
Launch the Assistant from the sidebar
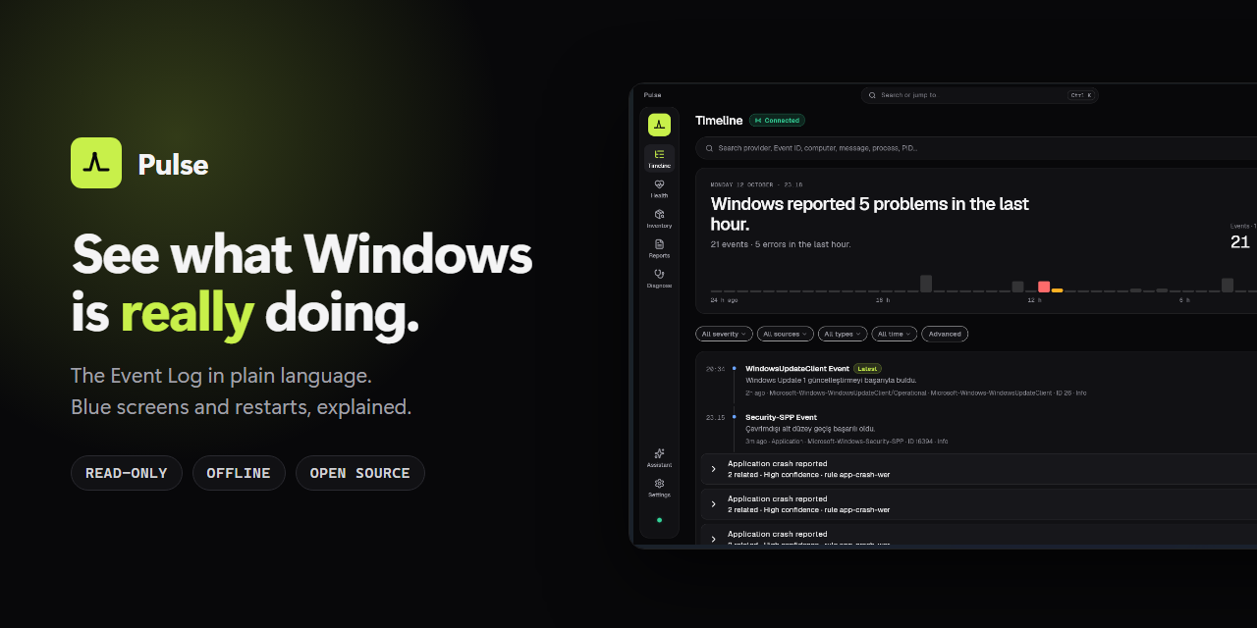coord(659,457)
